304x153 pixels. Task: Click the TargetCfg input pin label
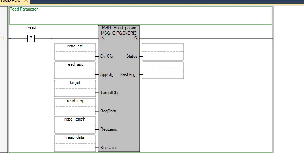pos(109,93)
